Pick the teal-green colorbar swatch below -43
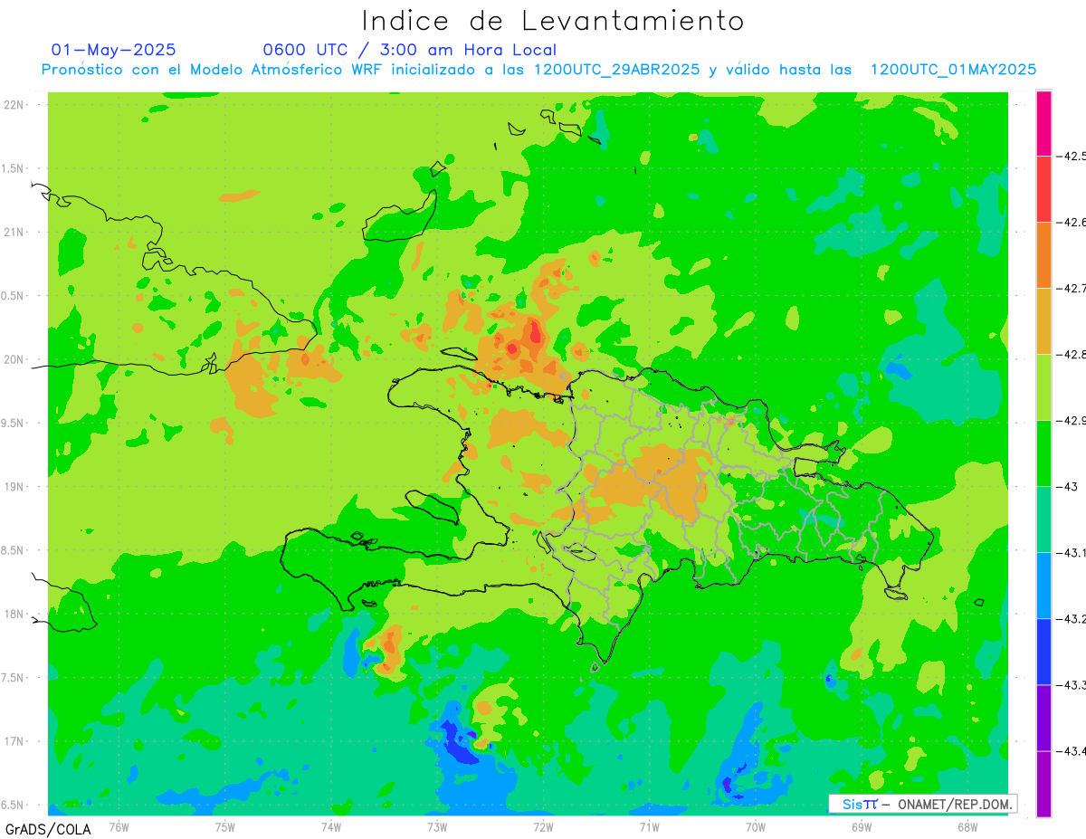 tap(1043, 520)
